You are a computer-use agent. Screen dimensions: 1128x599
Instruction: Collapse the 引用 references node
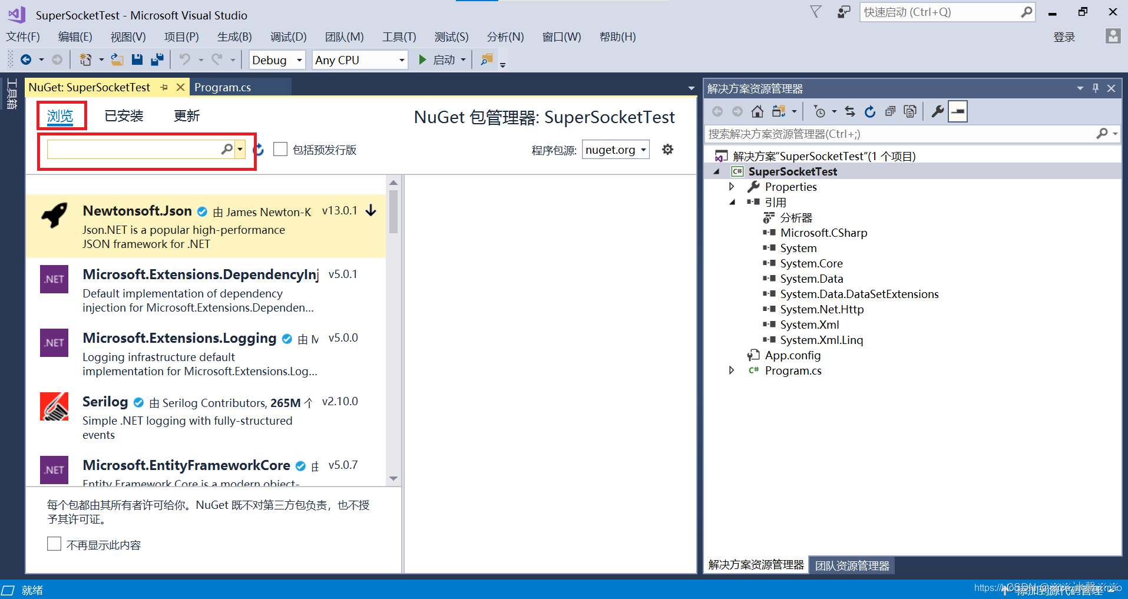pos(732,202)
